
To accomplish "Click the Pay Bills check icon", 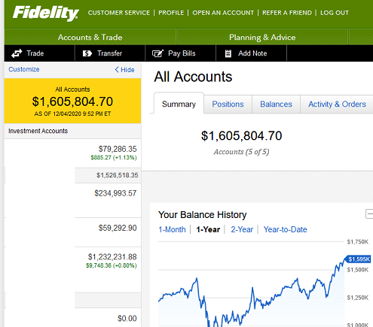I will 157,53.
